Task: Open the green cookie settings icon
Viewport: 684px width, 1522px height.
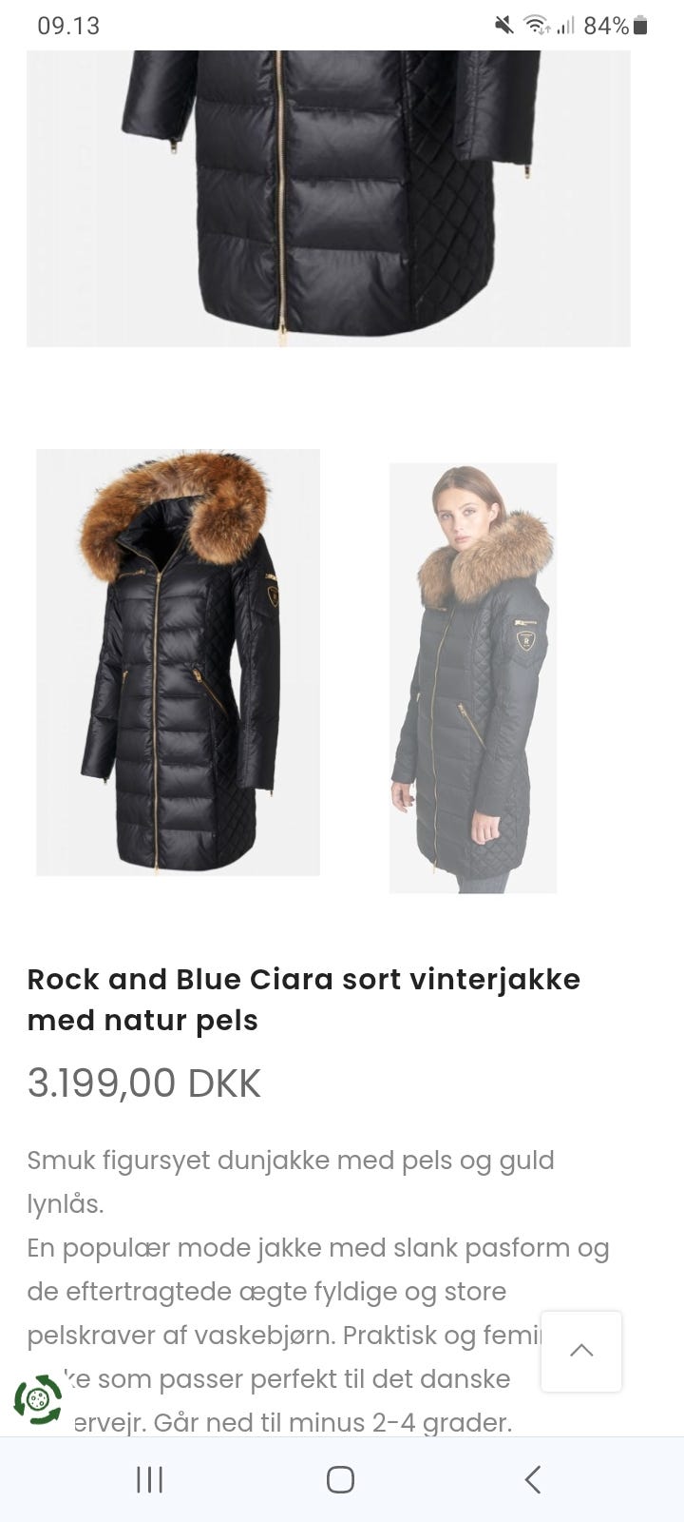Action: click(x=38, y=1399)
